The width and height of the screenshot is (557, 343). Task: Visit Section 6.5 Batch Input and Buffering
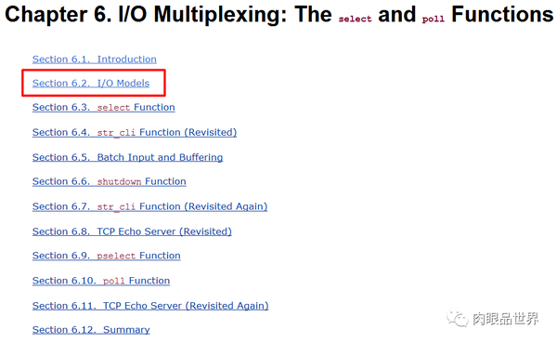(127, 157)
